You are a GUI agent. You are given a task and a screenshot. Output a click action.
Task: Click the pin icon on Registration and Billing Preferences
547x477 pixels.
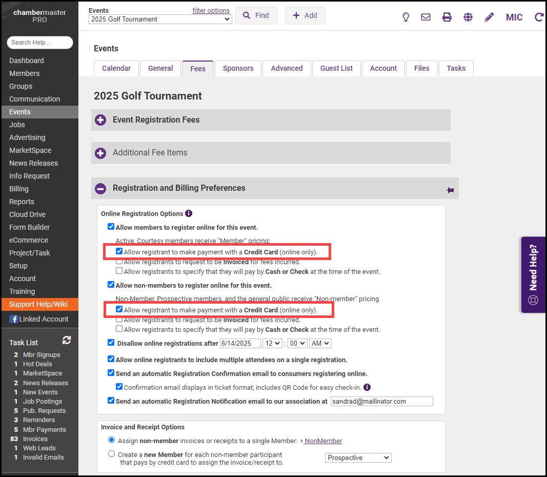point(450,190)
